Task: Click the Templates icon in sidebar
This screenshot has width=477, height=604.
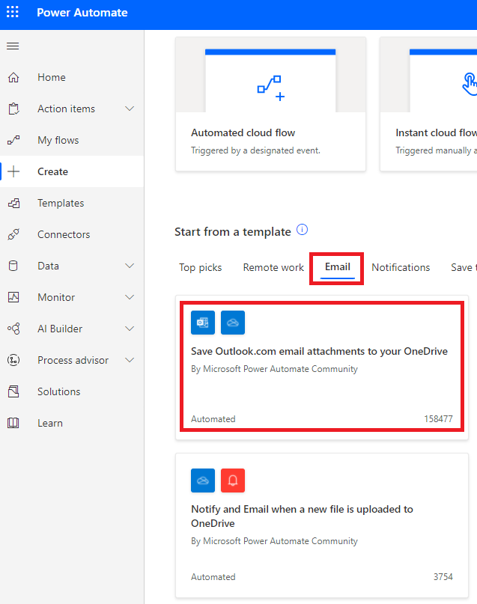Action: point(13,203)
